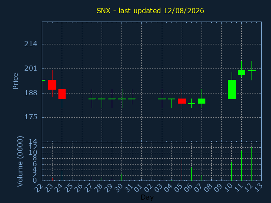Click the tallest green volume bar on day 12
This screenshot has height=203, width=271.
(x=251, y=164)
